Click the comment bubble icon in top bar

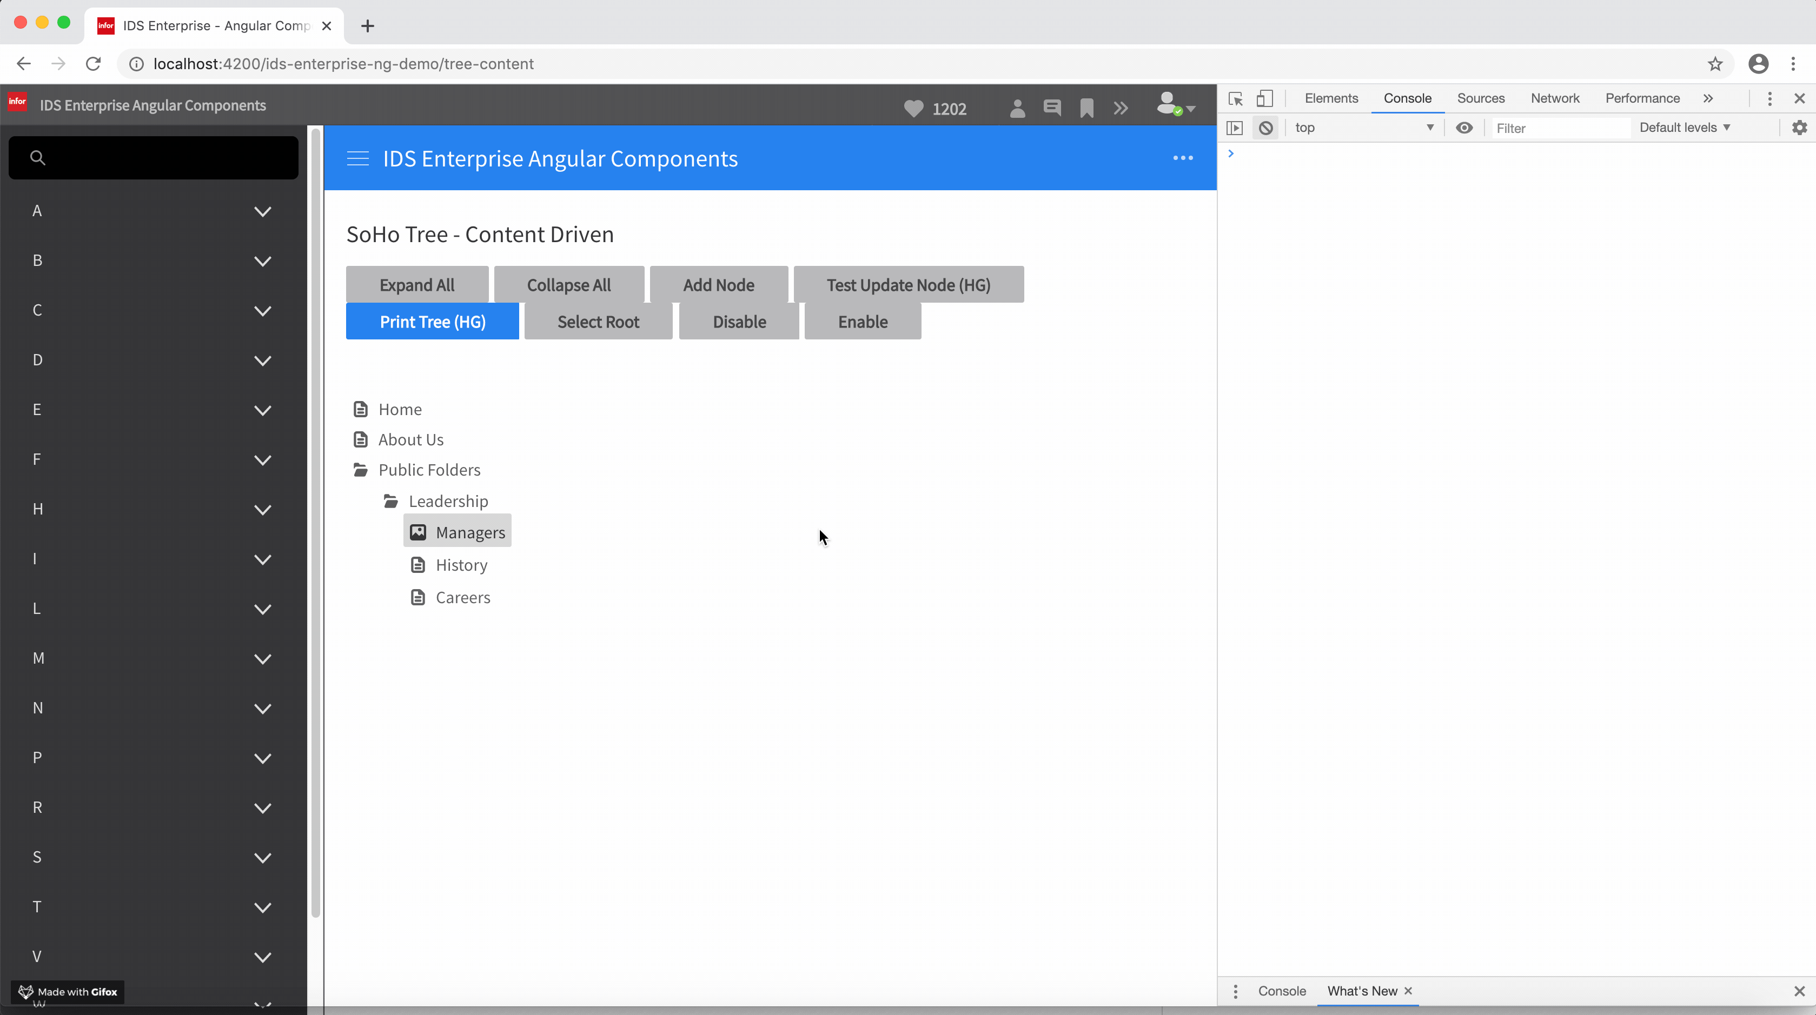(x=1052, y=108)
